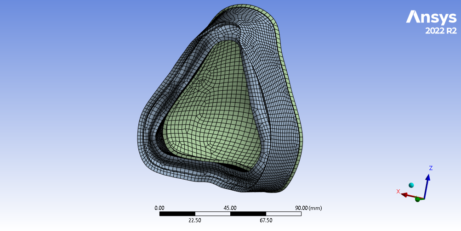461x231 pixels.
Task: Click the green Y axis ball on triad
Action: [x=417, y=200]
